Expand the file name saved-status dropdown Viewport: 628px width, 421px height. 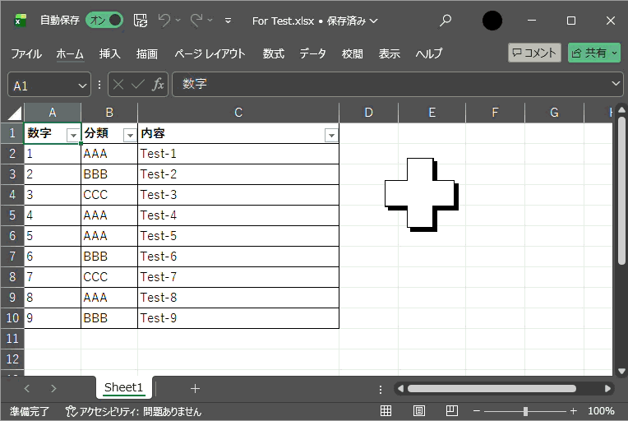pos(374,21)
